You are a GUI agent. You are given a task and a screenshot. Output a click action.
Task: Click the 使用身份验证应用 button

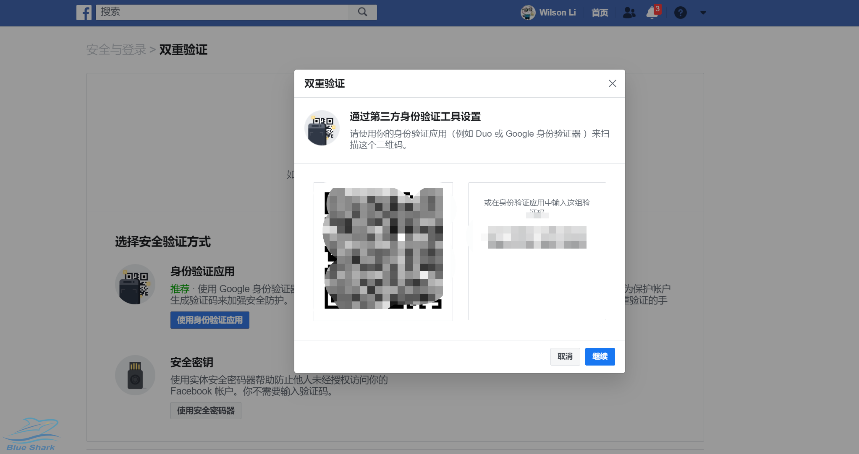click(x=210, y=320)
